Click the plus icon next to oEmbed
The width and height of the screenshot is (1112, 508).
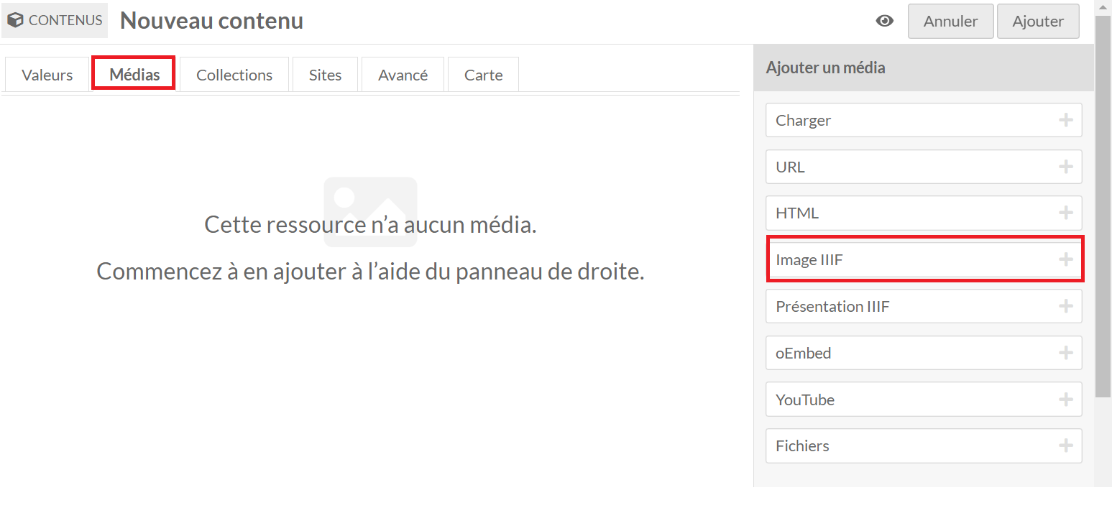(1065, 353)
